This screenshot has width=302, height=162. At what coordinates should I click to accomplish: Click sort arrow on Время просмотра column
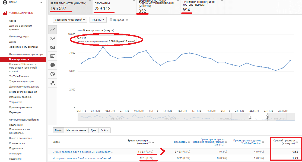coord(153,142)
